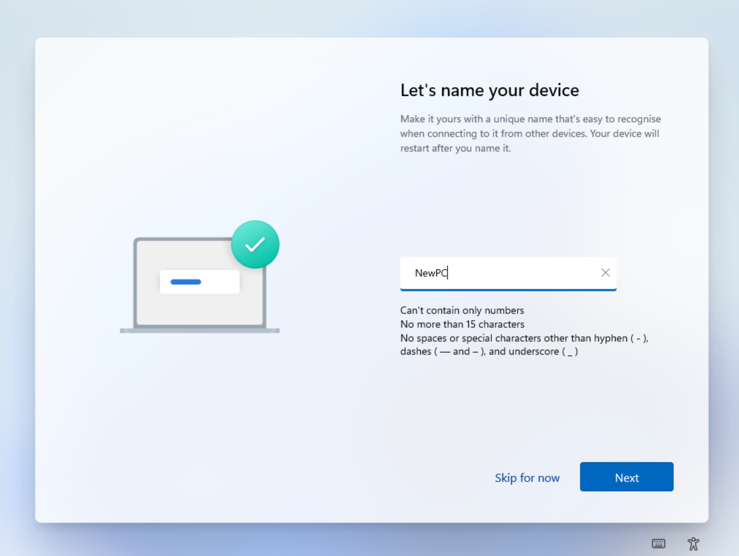Click Can't contain only numbers rule

click(x=462, y=311)
